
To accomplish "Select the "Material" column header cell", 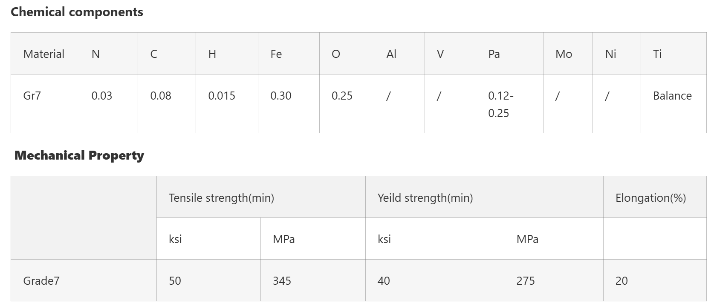I will [x=44, y=54].
